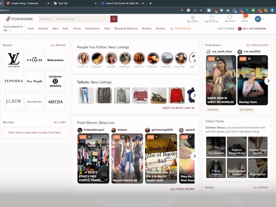The width and height of the screenshot is (276, 207).
Task: Click the browser share page icon
Action: pyautogui.click(x=195, y=10)
